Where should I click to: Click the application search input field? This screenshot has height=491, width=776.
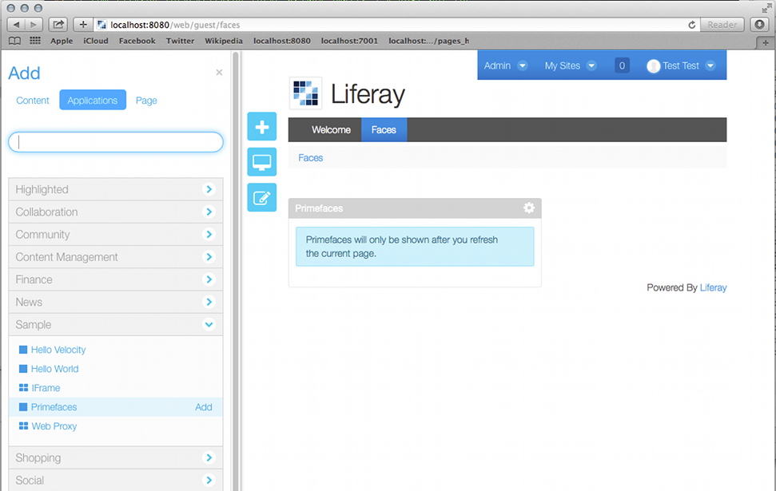coord(116,142)
